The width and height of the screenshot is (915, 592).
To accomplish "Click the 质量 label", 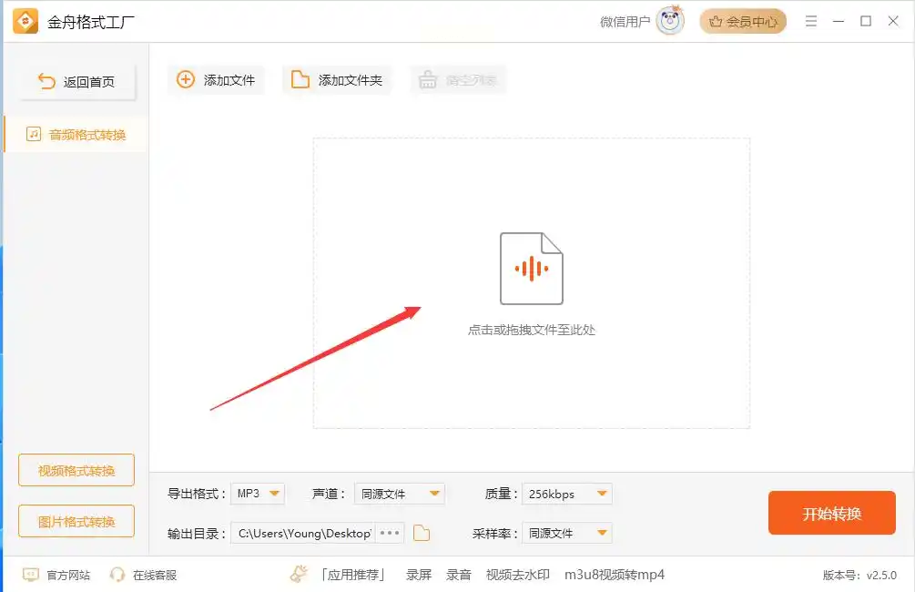I will click(501, 494).
